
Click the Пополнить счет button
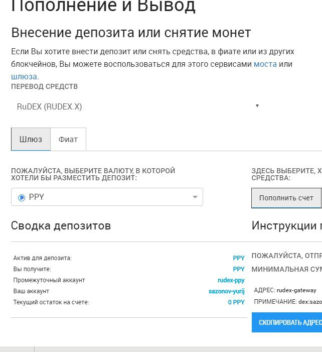[286, 198]
